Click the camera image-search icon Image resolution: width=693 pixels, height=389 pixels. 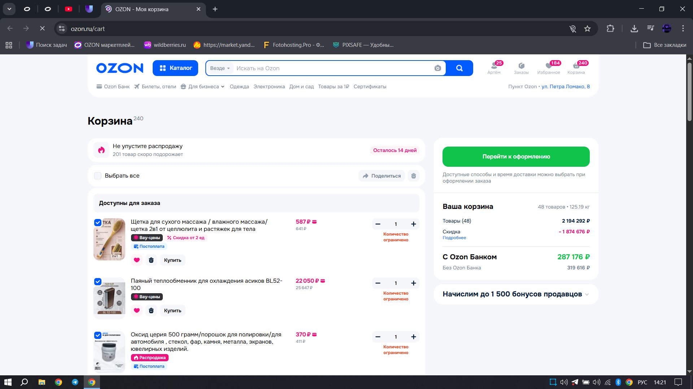[x=437, y=68]
